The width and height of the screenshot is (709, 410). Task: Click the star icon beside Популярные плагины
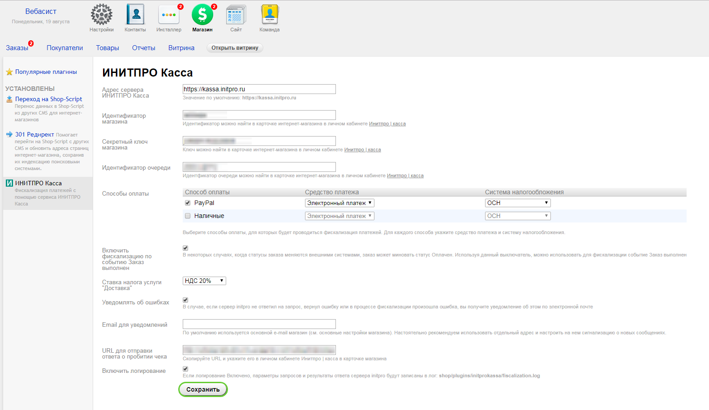coord(9,72)
